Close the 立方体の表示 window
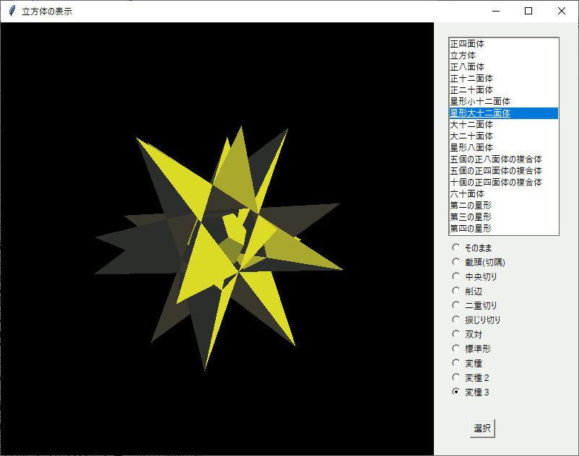 (x=561, y=11)
